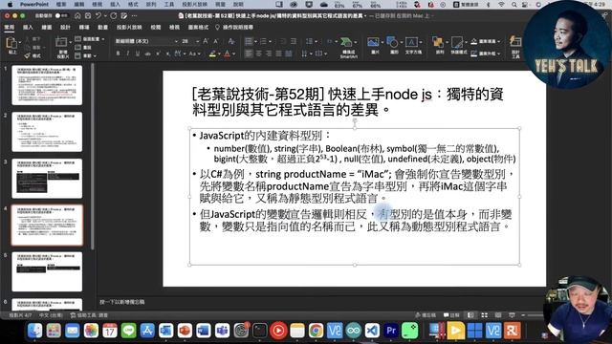612x344 pixels.
Task: Toggle bold formatting
Action: [118, 54]
